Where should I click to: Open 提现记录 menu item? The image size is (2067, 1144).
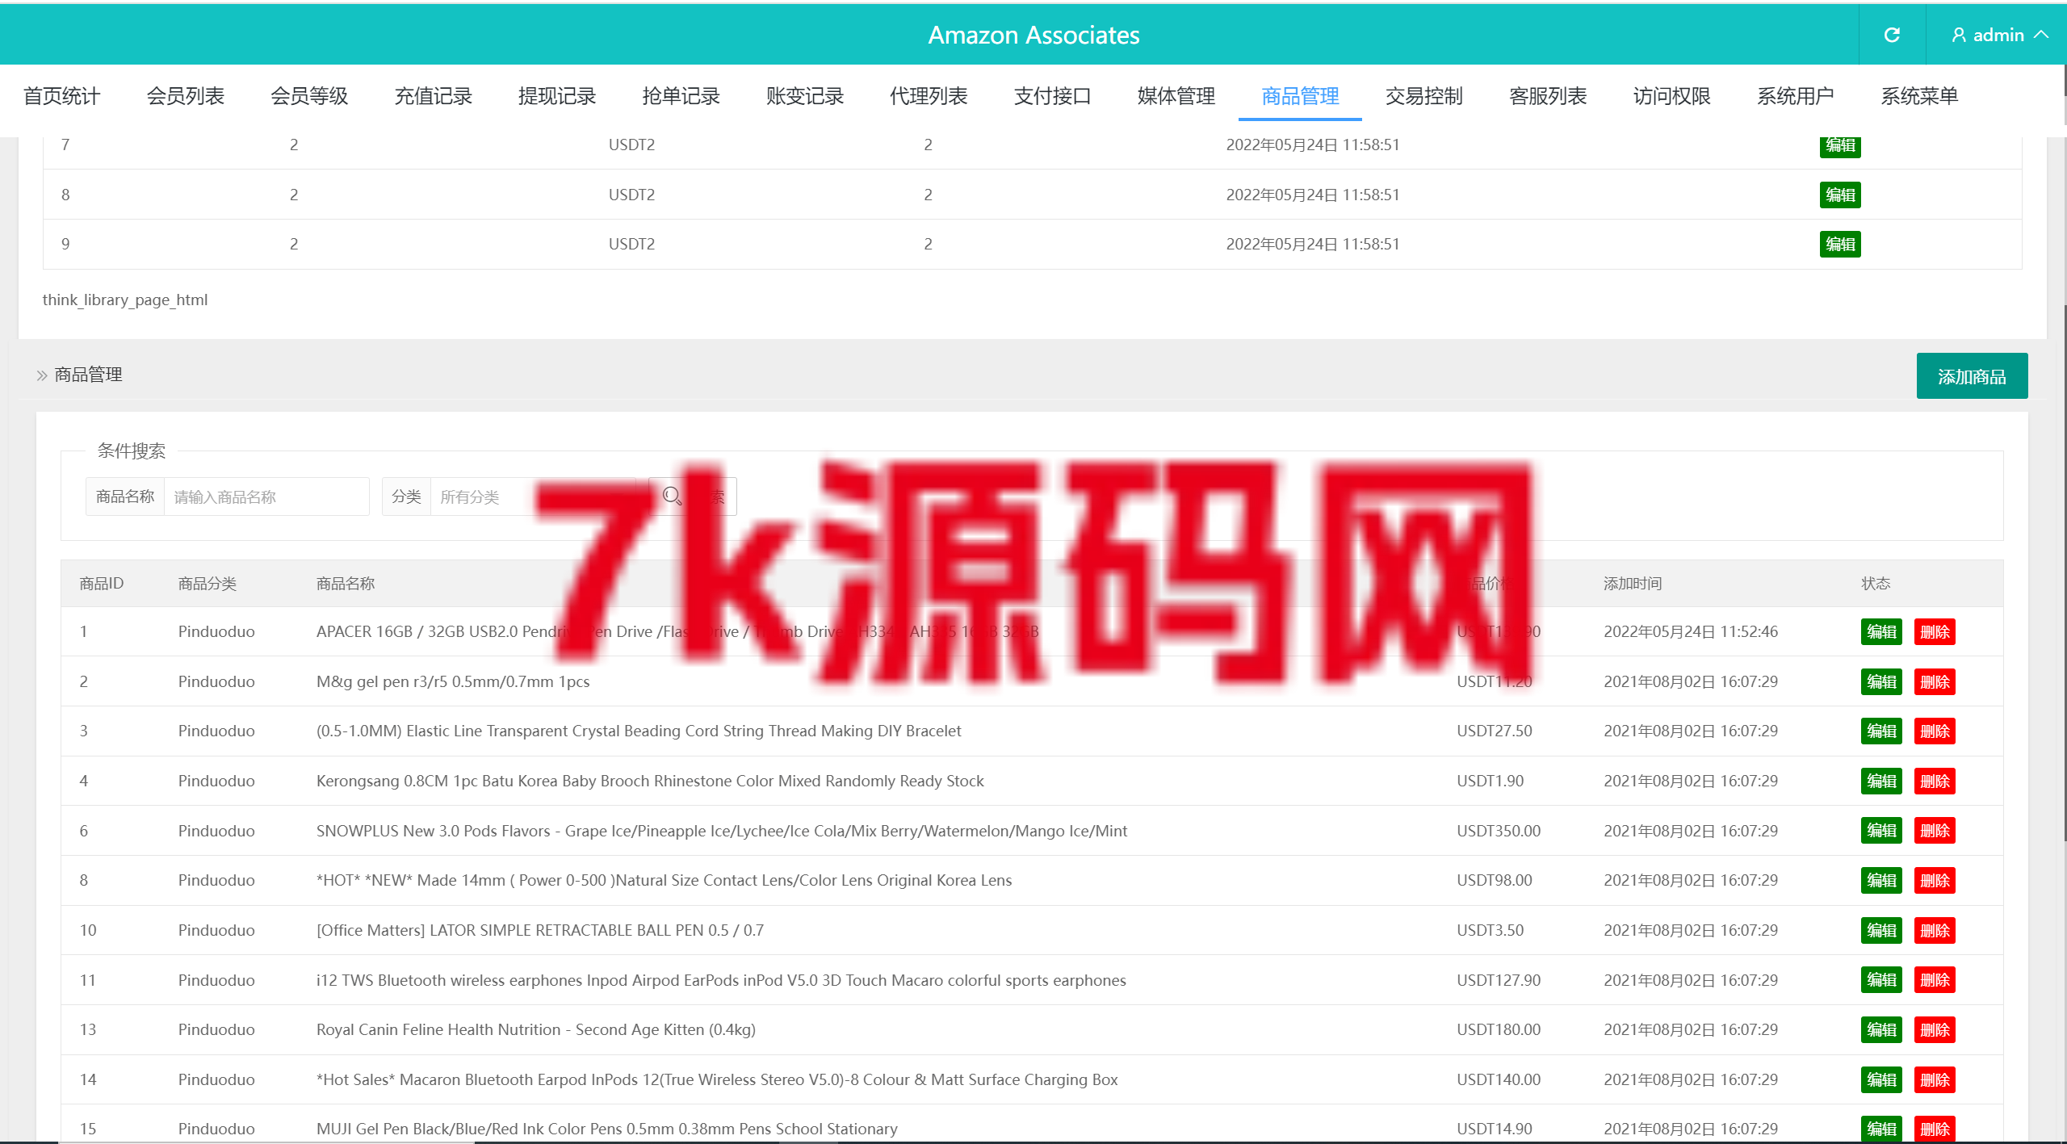(557, 96)
